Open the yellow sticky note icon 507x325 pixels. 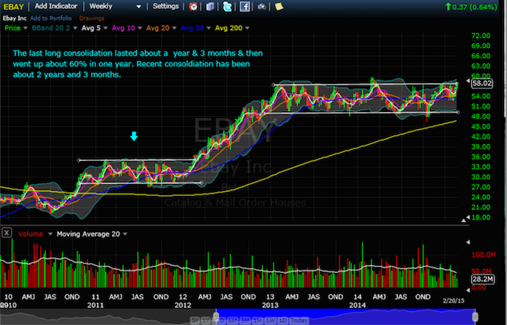point(279,7)
